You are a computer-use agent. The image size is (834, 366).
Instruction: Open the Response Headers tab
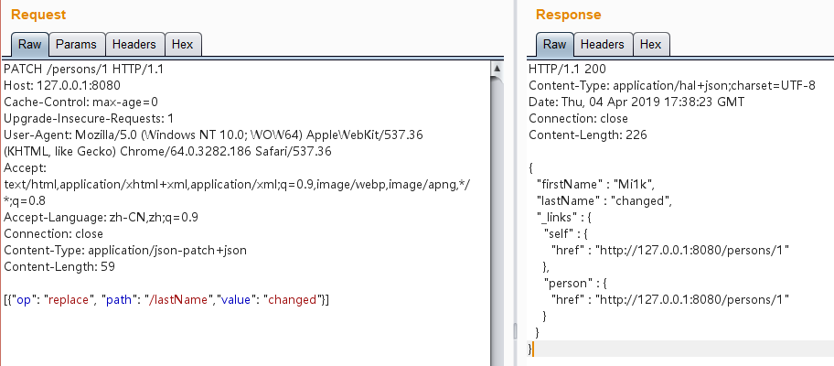(x=602, y=44)
